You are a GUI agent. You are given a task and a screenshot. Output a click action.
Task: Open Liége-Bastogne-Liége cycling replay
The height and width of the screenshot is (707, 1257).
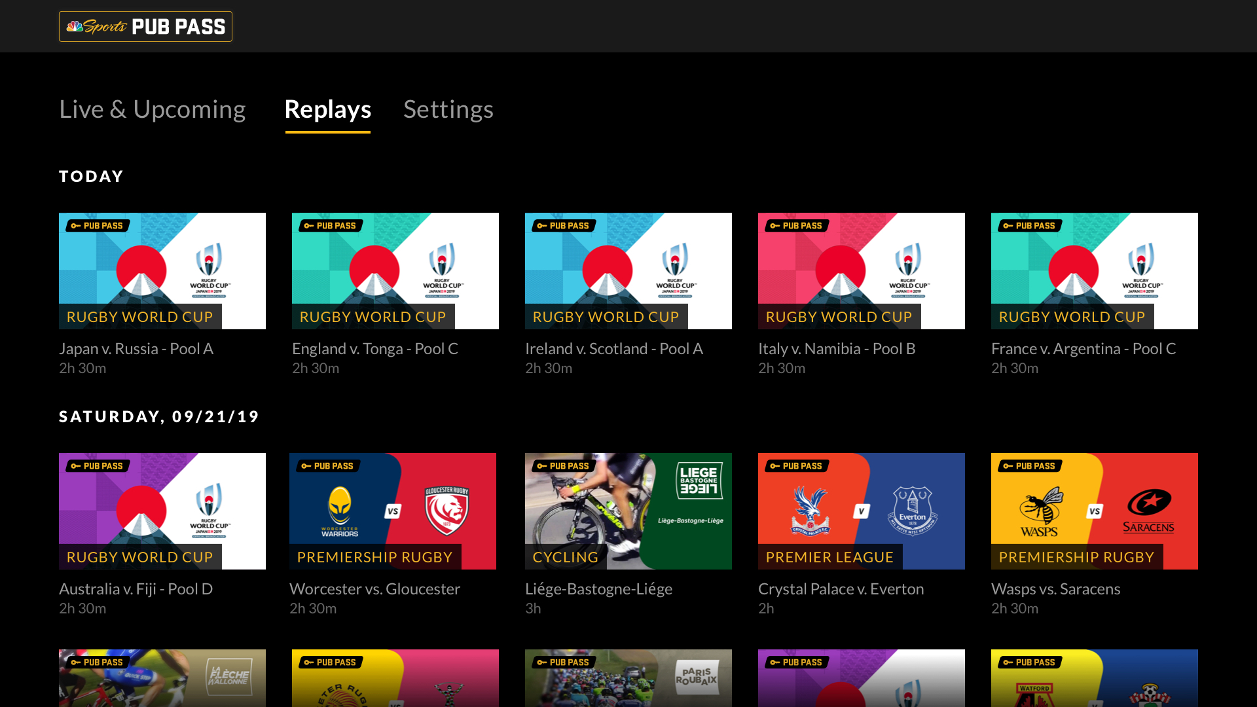point(628,511)
